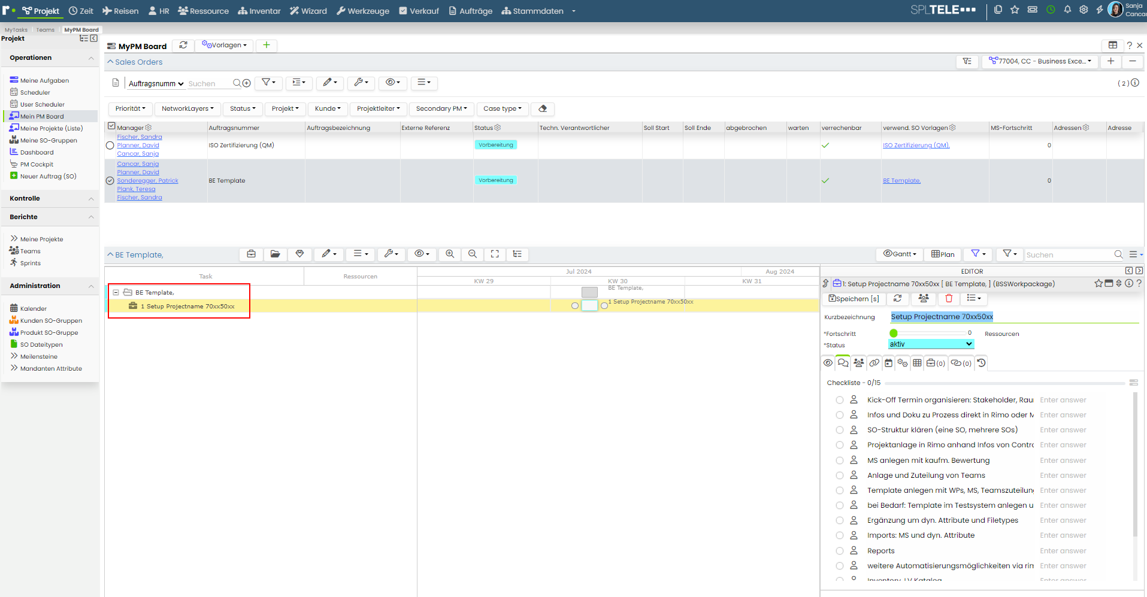
Task: Click the refresh icon in the Editor toolbar
Action: (x=897, y=298)
